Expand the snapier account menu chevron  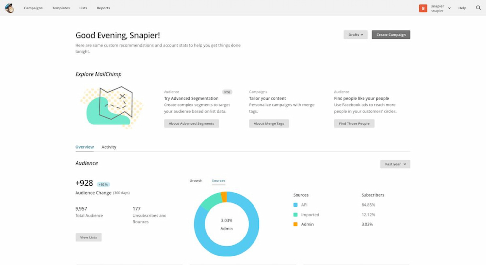click(x=449, y=8)
